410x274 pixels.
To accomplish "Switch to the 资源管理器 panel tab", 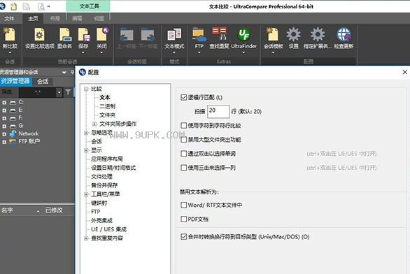I will [15, 81].
